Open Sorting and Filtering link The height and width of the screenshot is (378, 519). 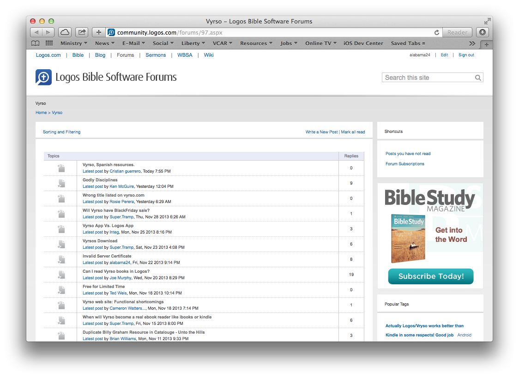pos(61,132)
